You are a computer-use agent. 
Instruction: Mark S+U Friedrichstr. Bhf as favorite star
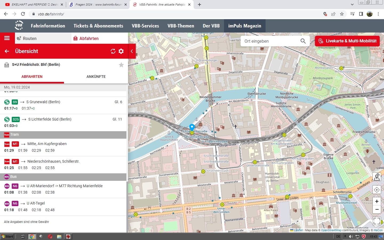click(121, 65)
